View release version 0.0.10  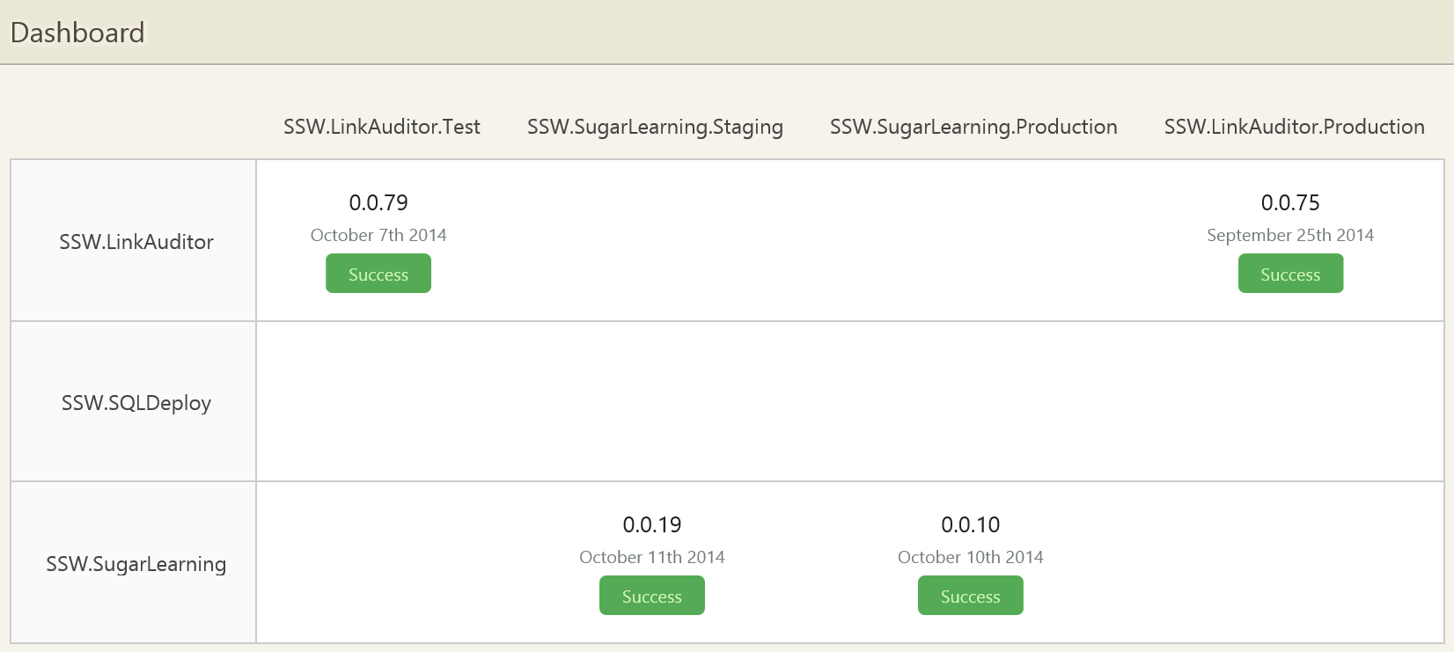tap(971, 525)
